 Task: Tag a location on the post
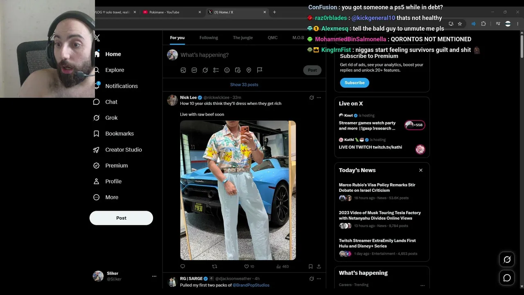coord(248,70)
